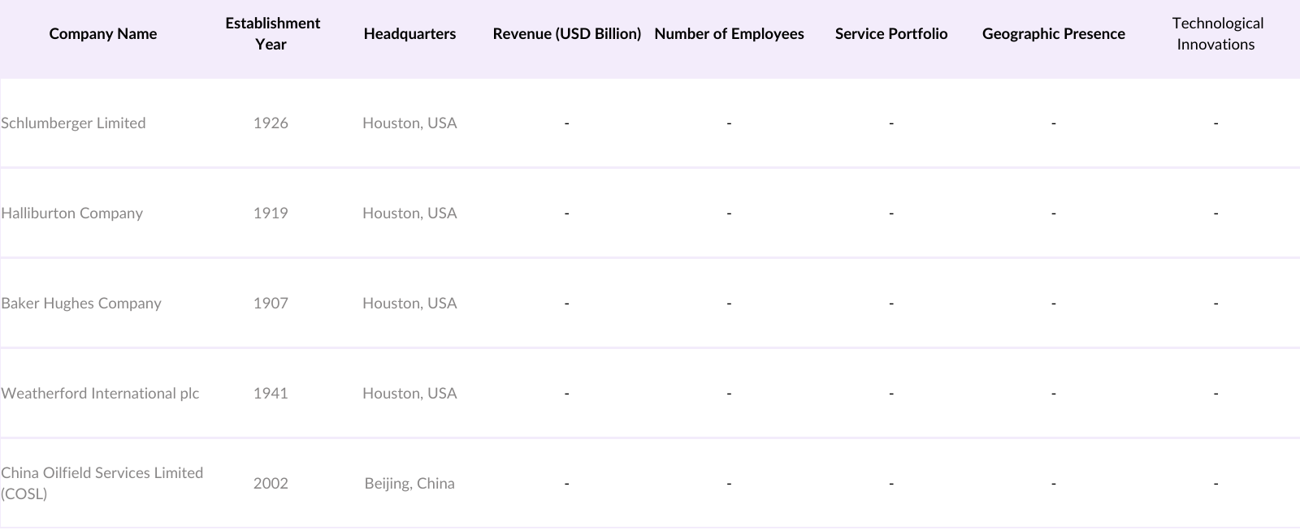This screenshot has width=1300, height=530.
Task: Click the Revenue (USD Billion) header
Action: pos(566,34)
